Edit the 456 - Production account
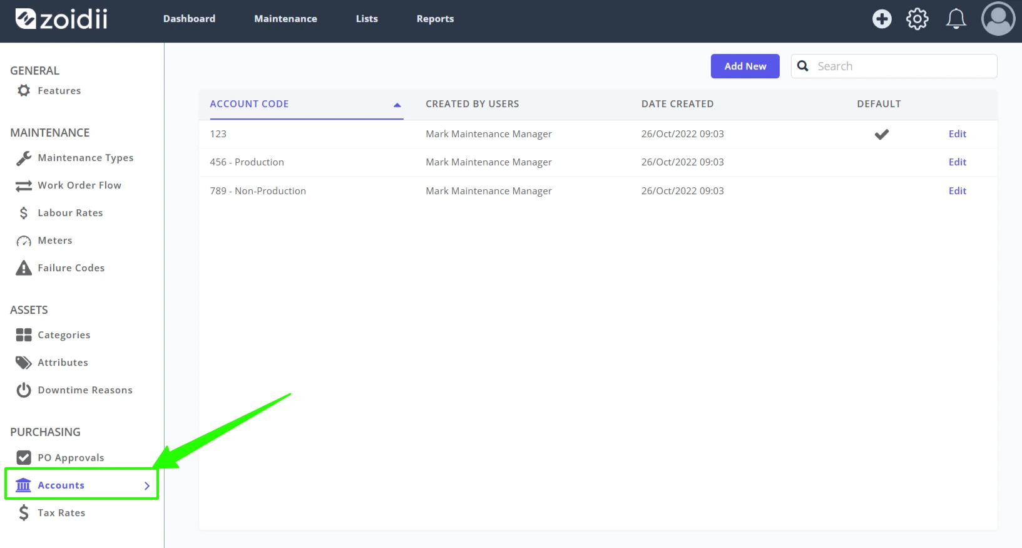Viewport: 1022px width, 548px height. click(957, 162)
